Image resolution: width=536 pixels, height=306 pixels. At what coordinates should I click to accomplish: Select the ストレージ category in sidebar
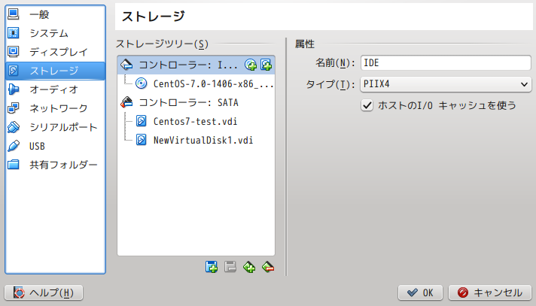[55, 71]
